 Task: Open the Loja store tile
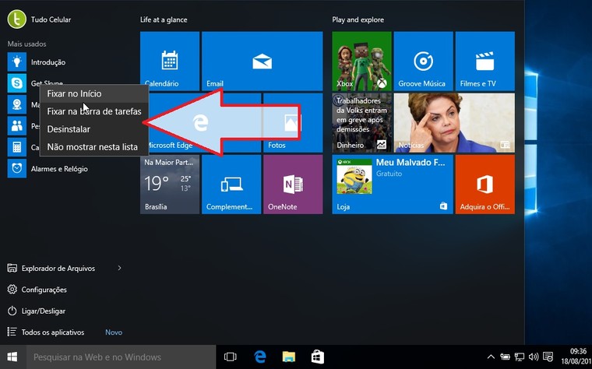click(393, 184)
